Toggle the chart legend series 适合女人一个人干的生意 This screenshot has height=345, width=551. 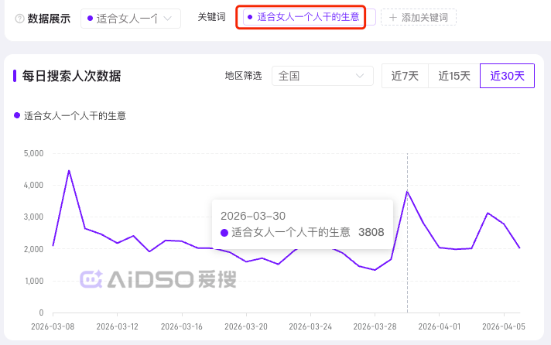click(x=70, y=116)
